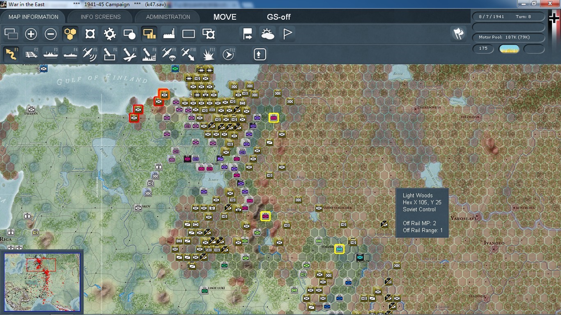The width and height of the screenshot is (561, 315).
Task: Zoom out the map with minus icon
Action: [x=51, y=34]
